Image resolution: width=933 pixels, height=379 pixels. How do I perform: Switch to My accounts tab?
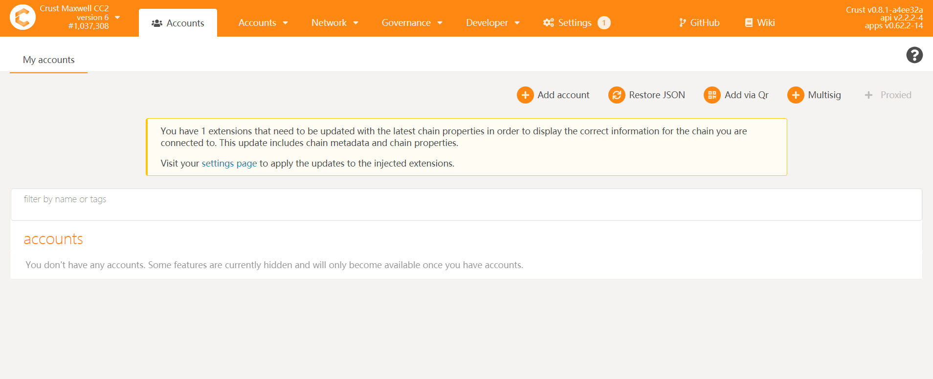[x=49, y=60]
